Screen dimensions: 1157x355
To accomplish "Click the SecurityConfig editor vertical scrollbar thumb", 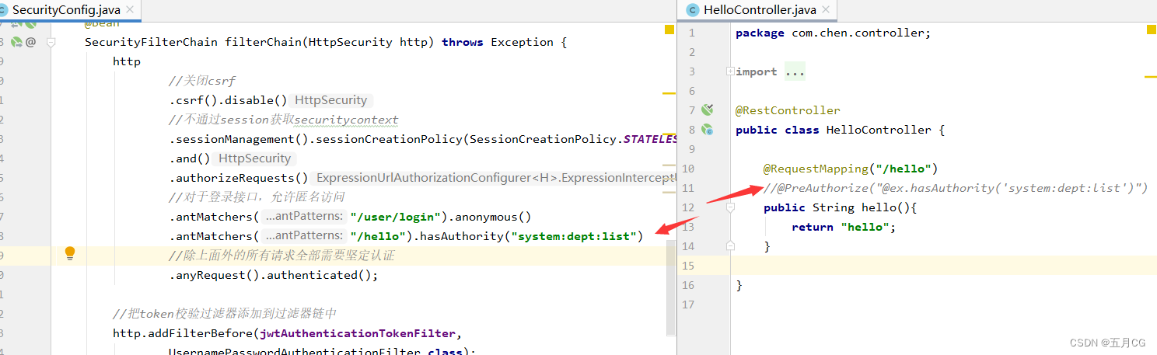I will (x=669, y=287).
